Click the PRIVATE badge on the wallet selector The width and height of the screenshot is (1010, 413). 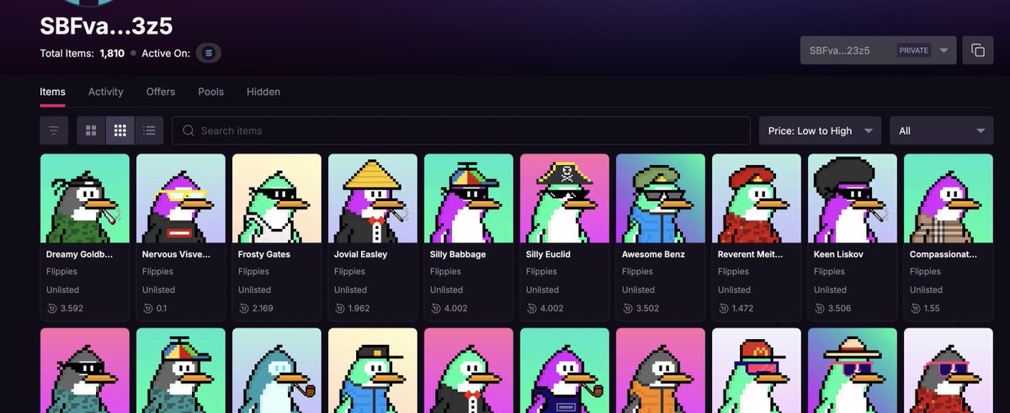coord(914,50)
